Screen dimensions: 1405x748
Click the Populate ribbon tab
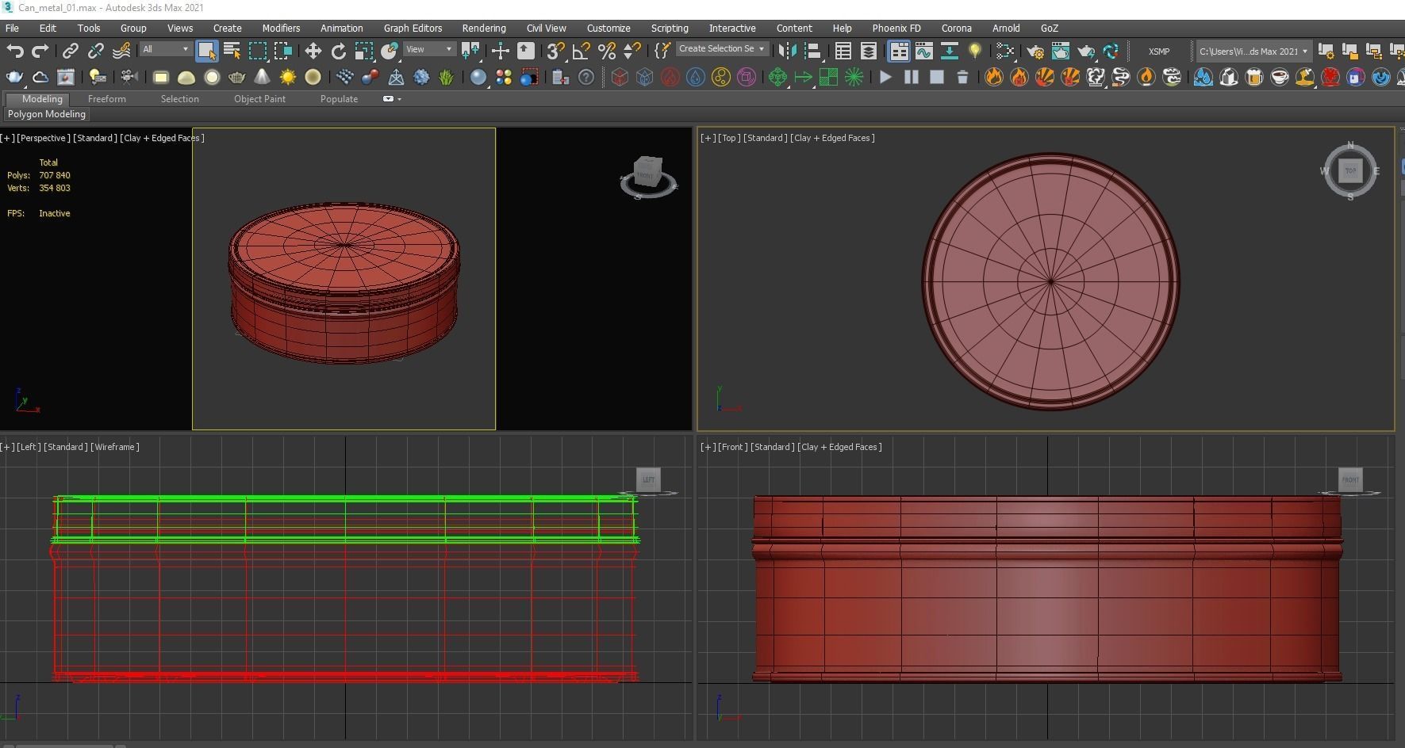click(339, 99)
